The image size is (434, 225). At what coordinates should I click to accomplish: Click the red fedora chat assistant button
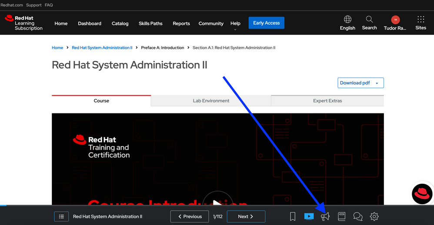pyautogui.click(x=422, y=194)
